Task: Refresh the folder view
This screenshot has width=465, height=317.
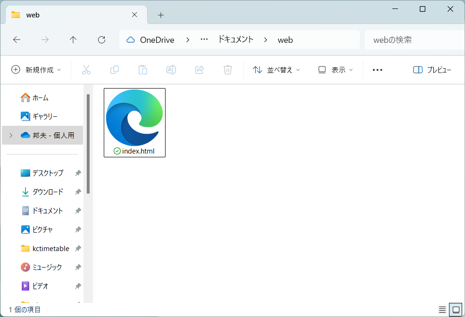Action: coord(101,40)
